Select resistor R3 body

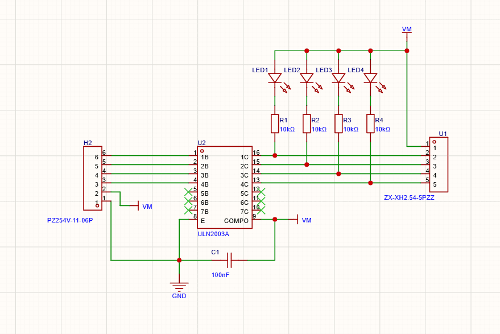338,123
